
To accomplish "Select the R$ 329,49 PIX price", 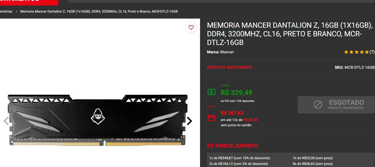I will (x=236, y=93).
